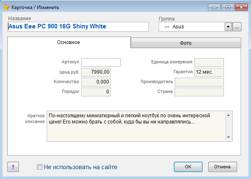Switch to the Основное tab

(69, 42)
